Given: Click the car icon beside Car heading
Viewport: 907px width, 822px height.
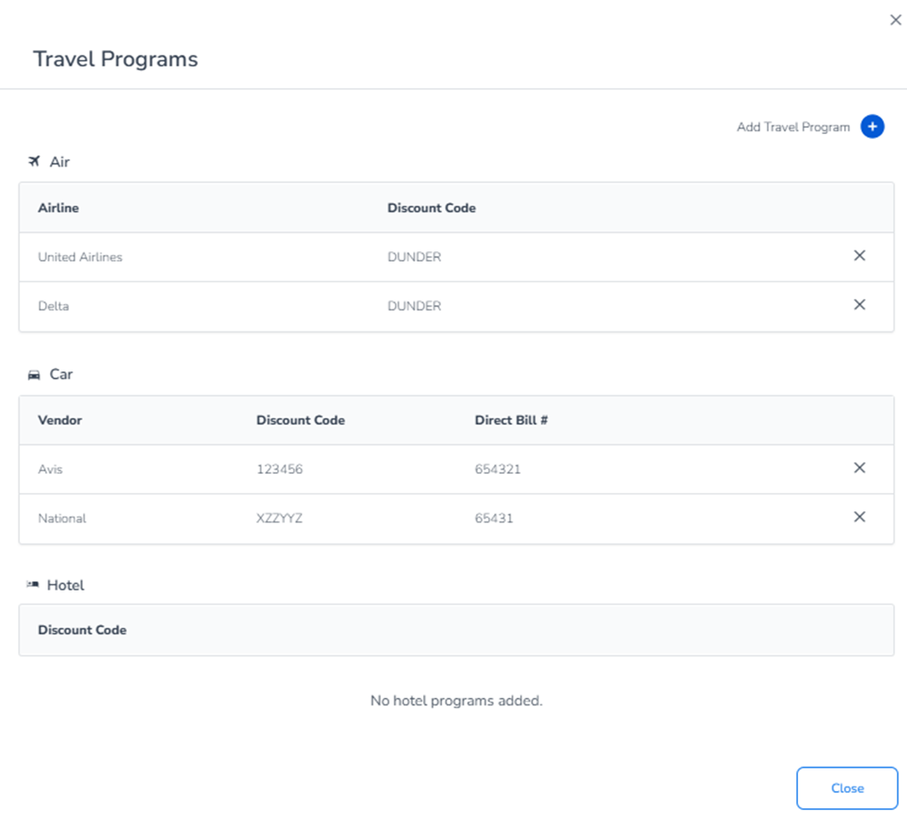Looking at the screenshot, I should pos(35,375).
